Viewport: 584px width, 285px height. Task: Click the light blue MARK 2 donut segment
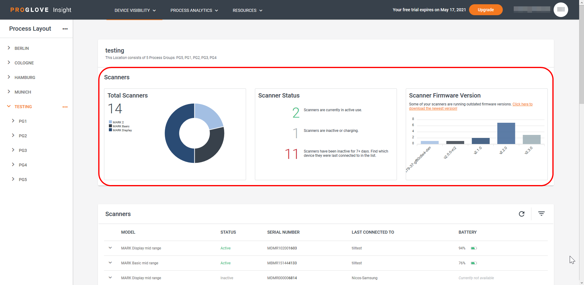click(207, 115)
